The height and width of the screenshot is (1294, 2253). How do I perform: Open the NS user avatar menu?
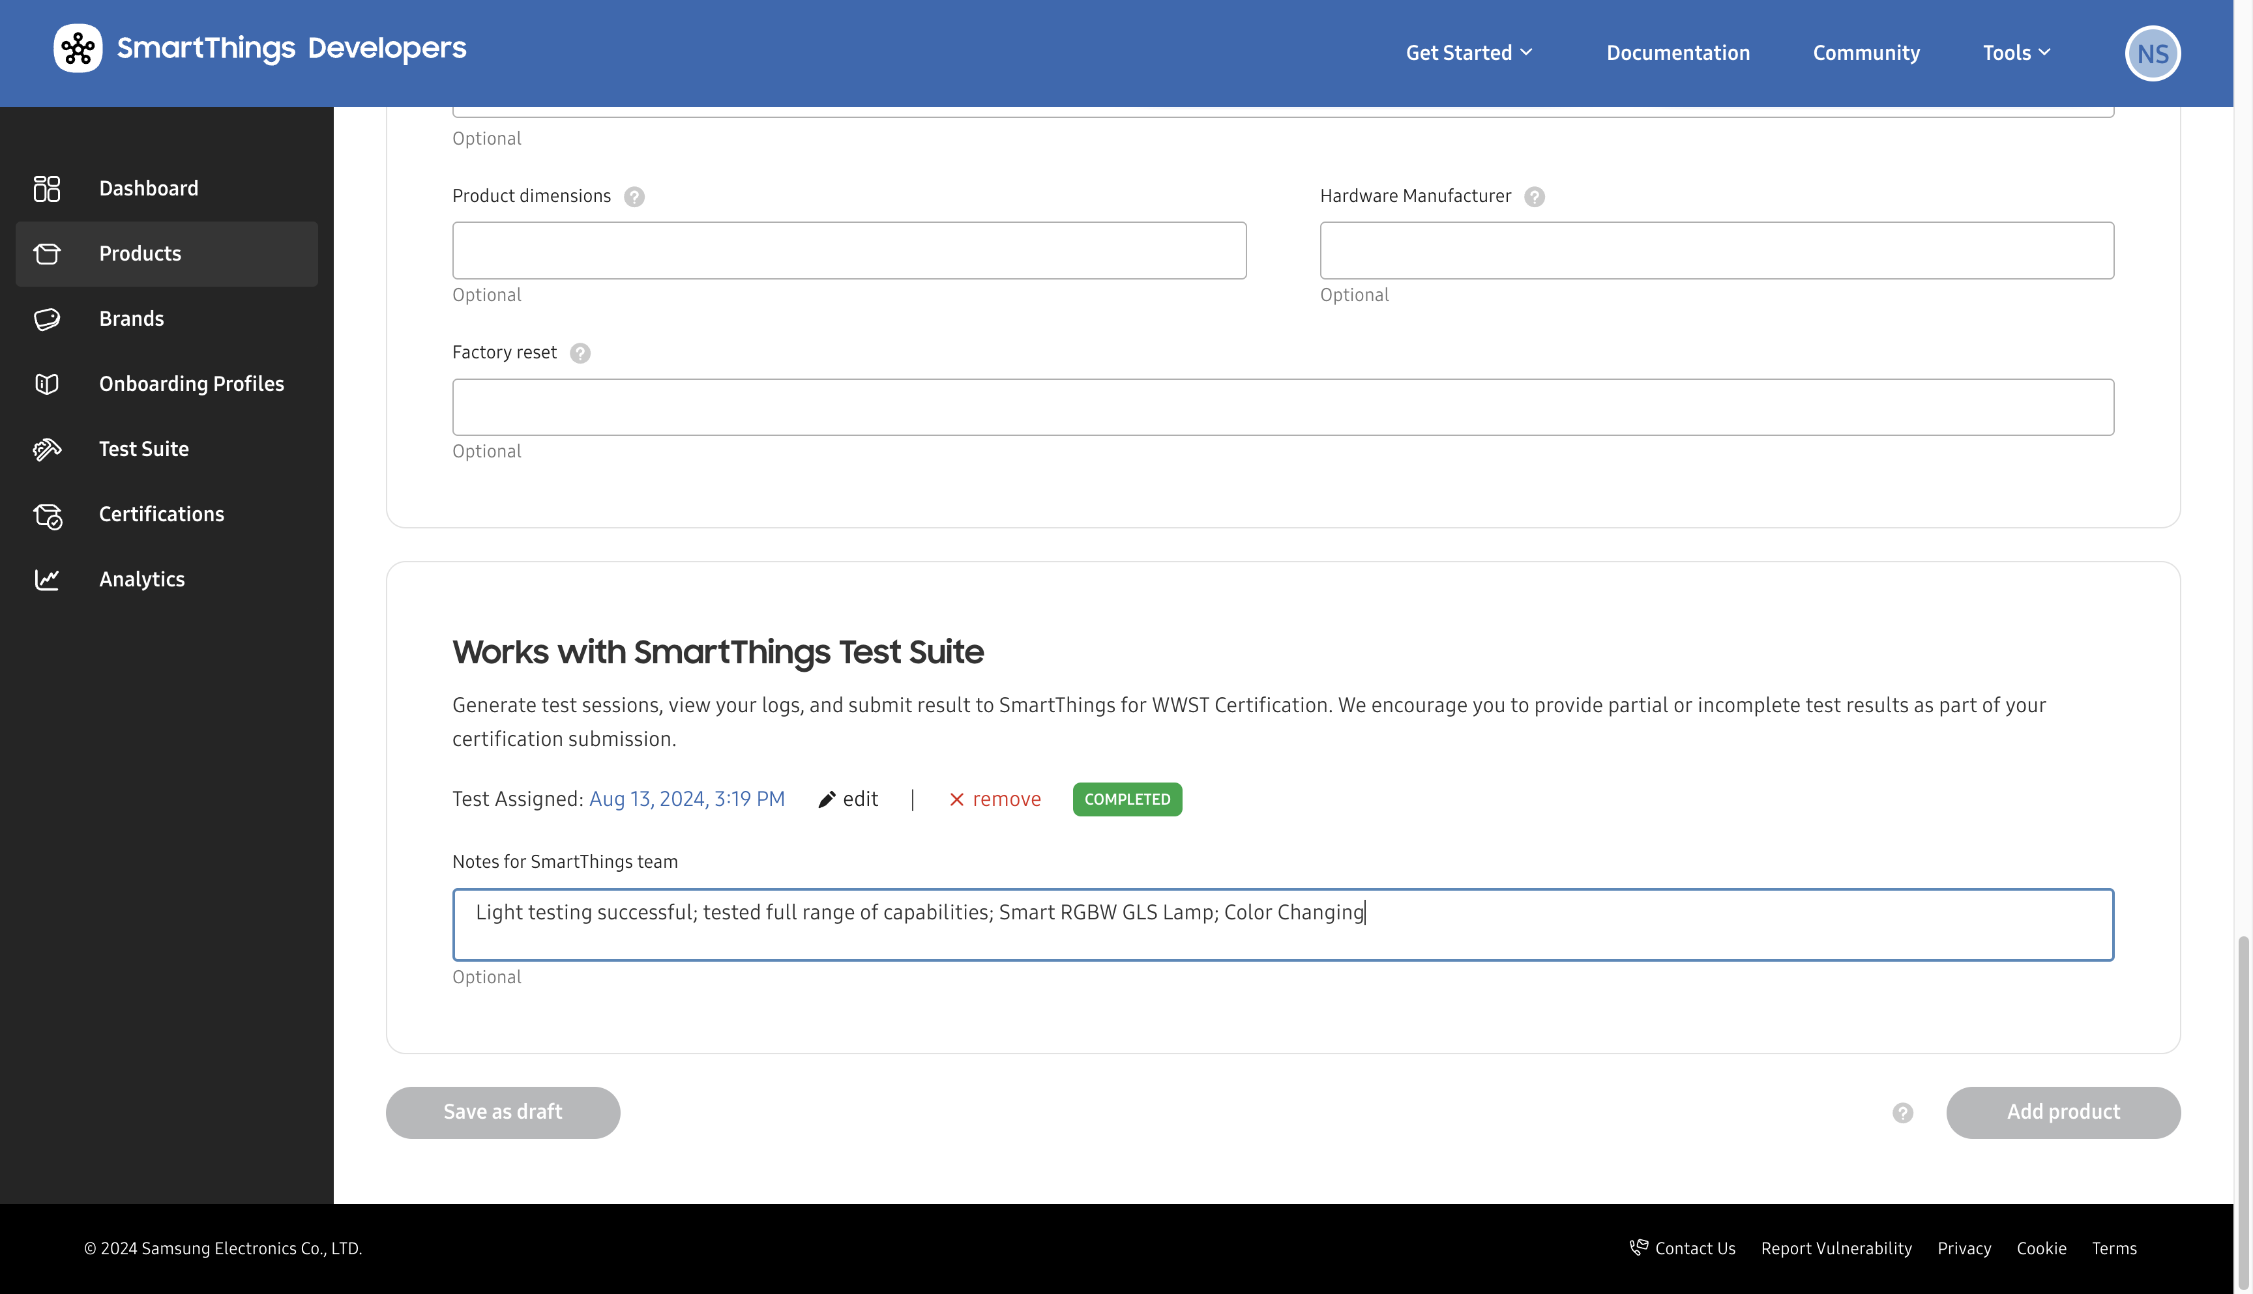pyautogui.click(x=2153, y=53)
